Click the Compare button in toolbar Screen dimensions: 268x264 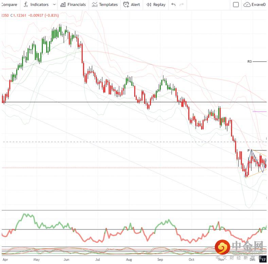pyautogui.click(x=9, y=5)
